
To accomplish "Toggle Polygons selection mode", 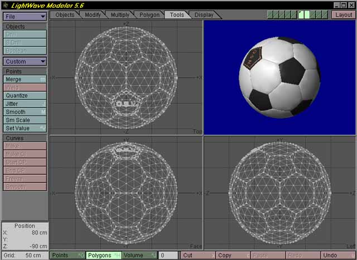I will 104,255.
